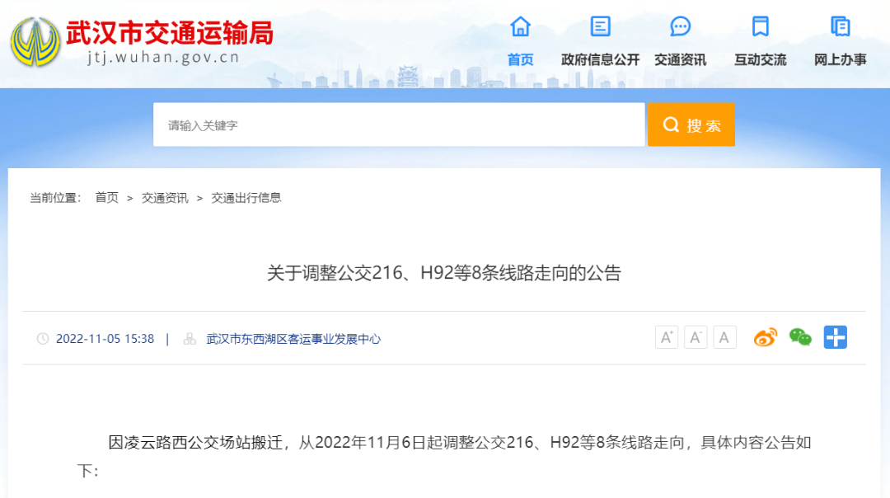The width and height of the screenshot is (890, 498).
Task: Click the magnifier icon in the search button
Action: point(671,124)
